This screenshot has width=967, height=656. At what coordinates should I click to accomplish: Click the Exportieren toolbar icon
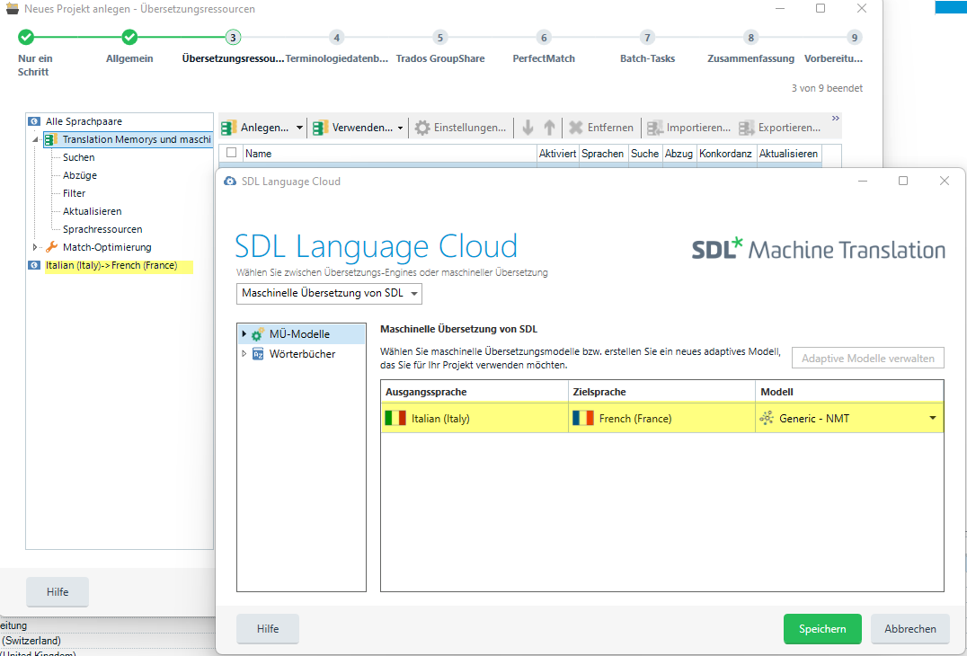click(x=746, y=128)
